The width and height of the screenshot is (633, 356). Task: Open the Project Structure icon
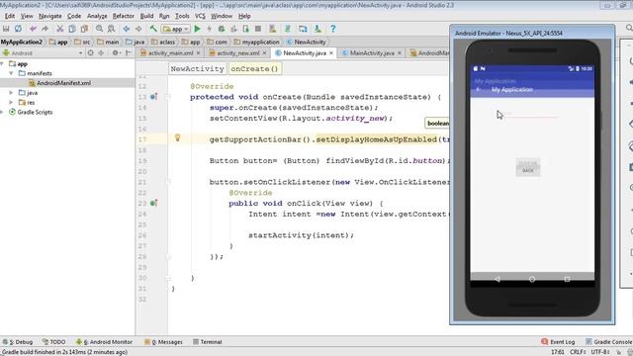[x=303, y=29]
